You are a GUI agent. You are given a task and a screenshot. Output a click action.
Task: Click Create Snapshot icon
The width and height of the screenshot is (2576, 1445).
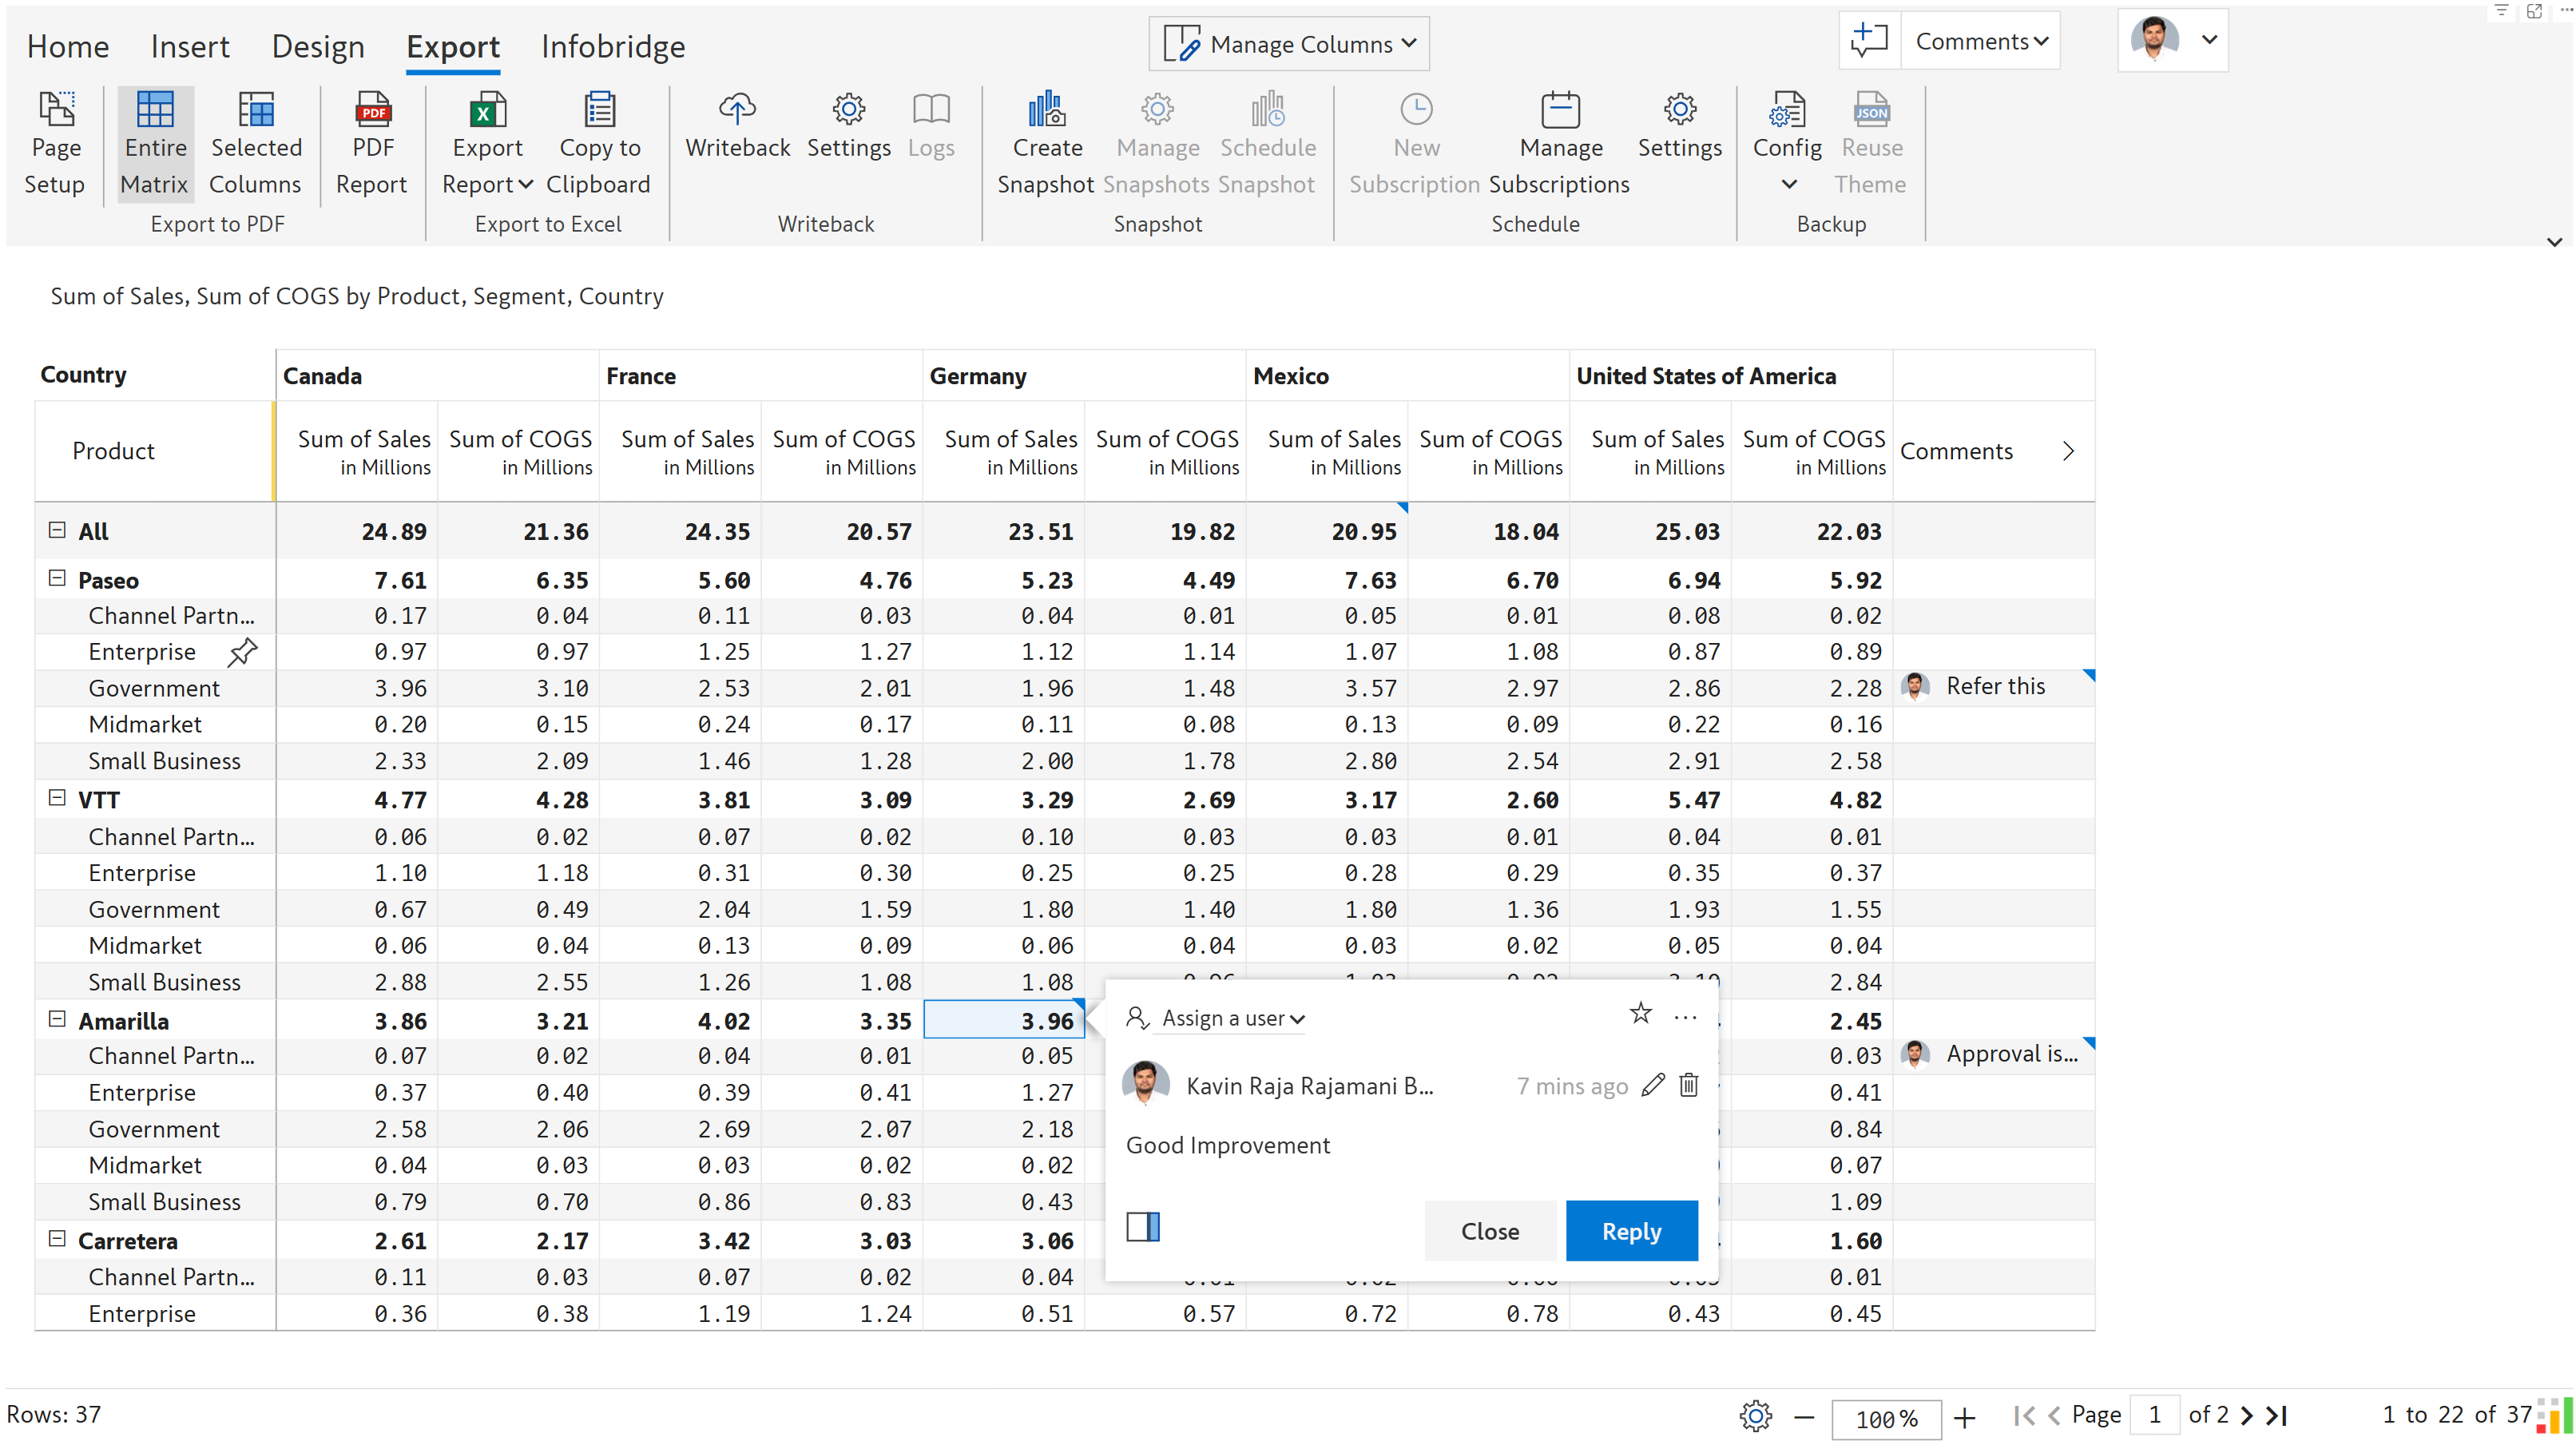[1046, 109]
